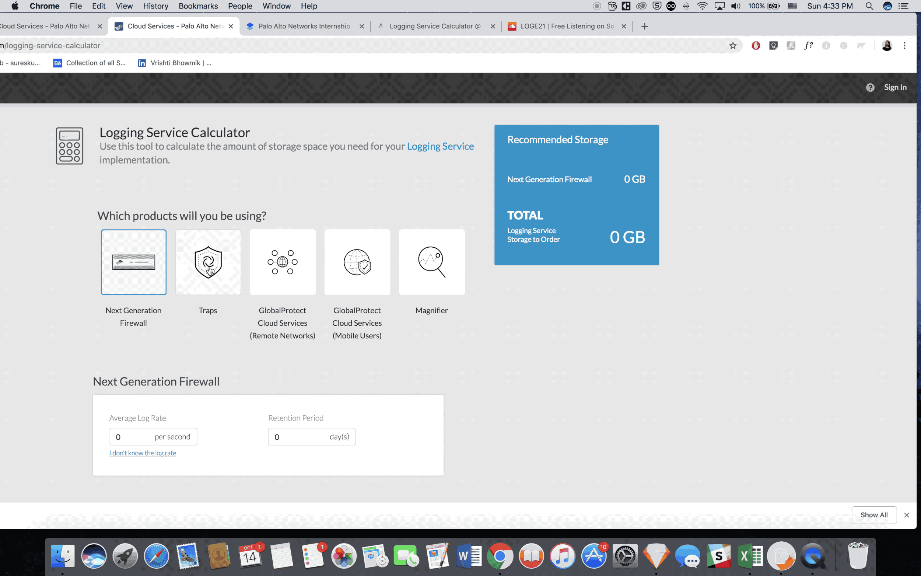Select the Next Generation Firewall product tile
The image size is (921, 576).
[134, 262]
